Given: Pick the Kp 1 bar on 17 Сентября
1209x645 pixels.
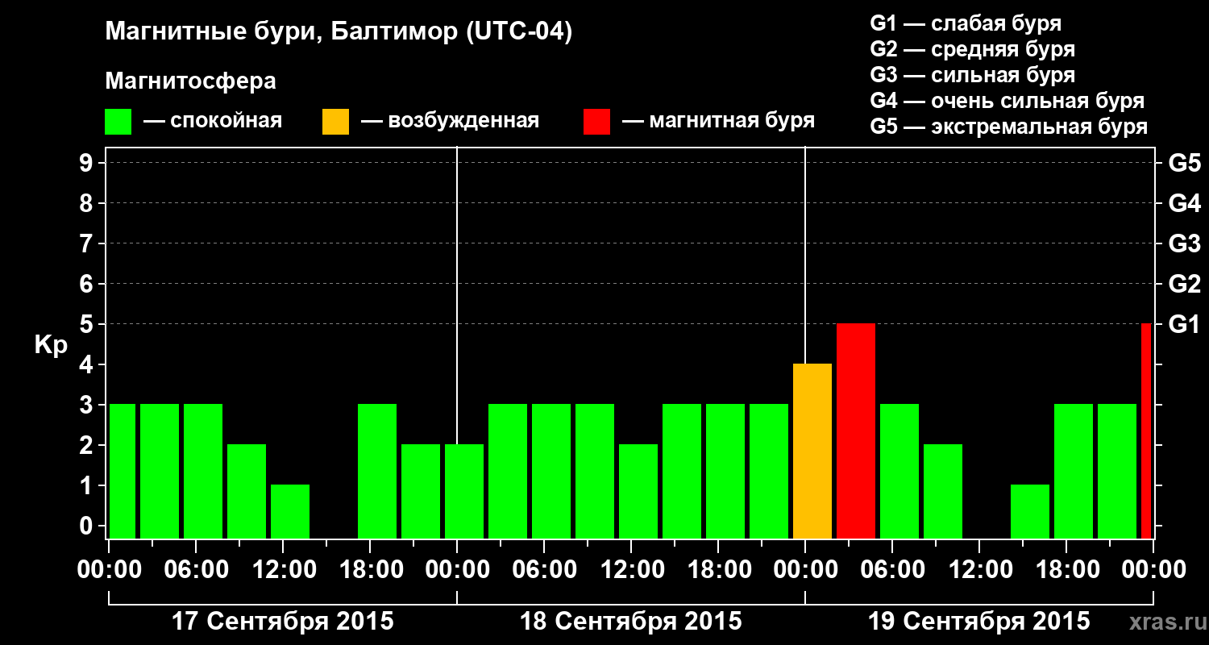Looking at the screenshot, I should [x=290, y=512].
